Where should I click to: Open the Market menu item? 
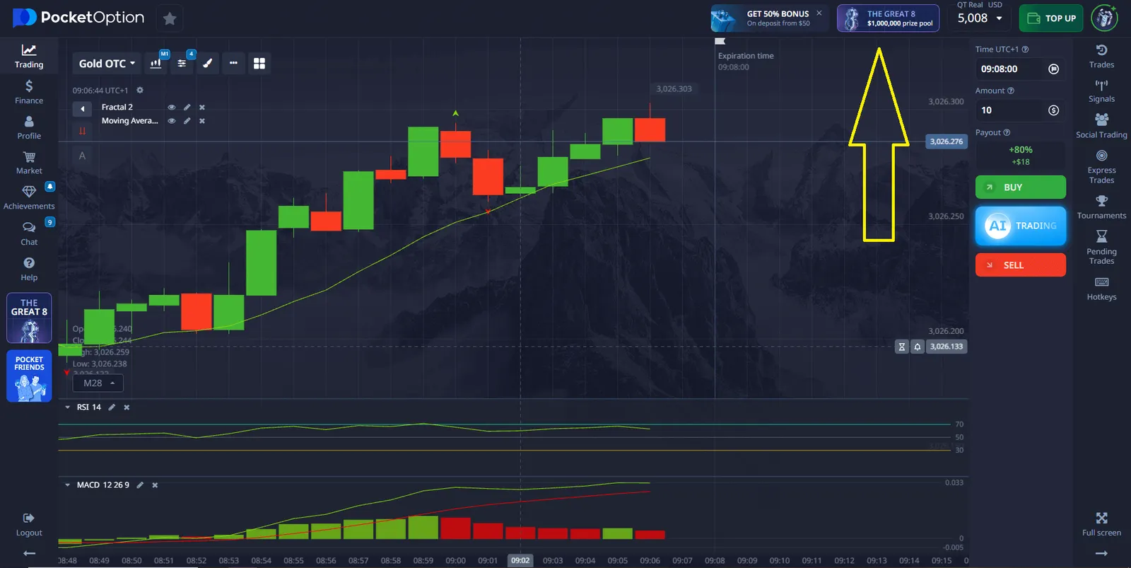click(x=29, y=163)
